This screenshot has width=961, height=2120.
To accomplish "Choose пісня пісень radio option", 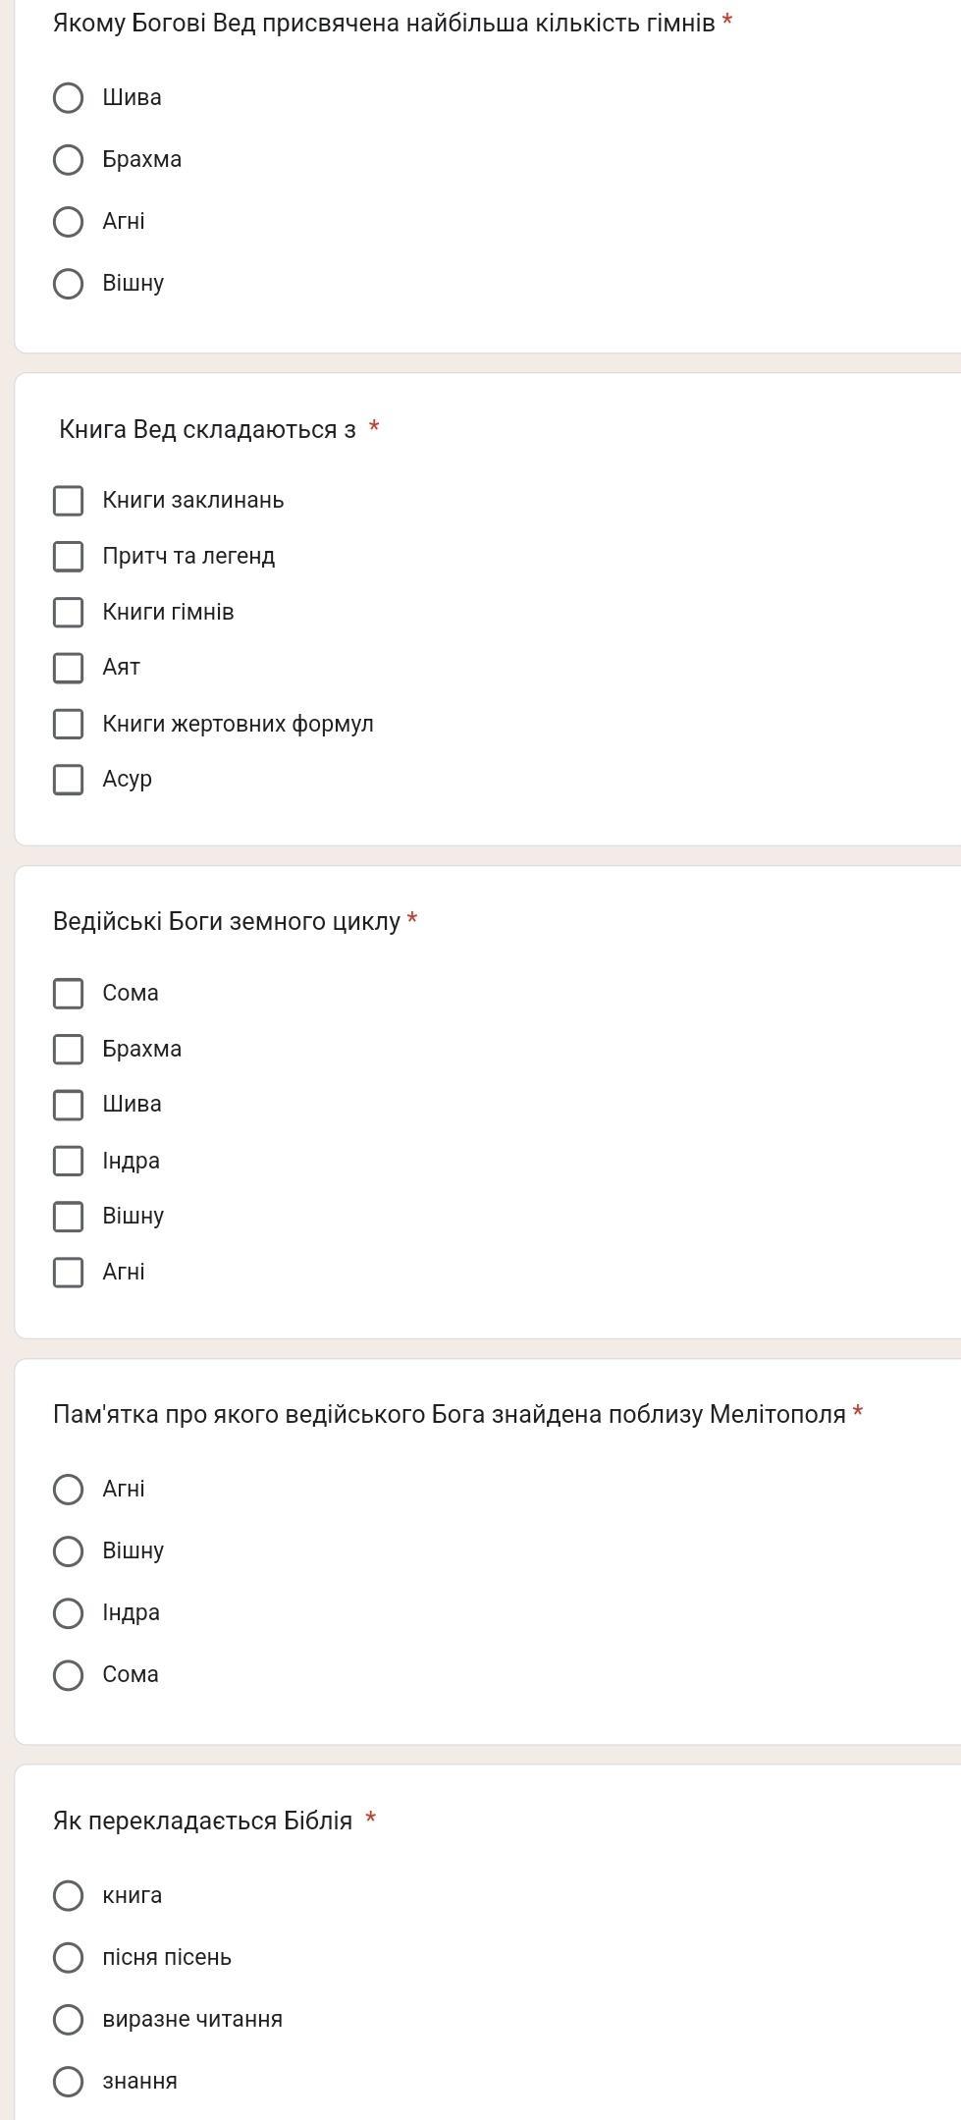I will pyautogui.click(x=68, y=1957).
